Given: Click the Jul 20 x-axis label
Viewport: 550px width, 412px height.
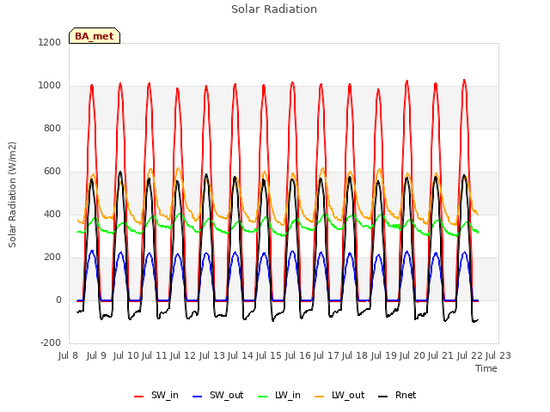Looking at the screenshot, I should [x=412, y=356].
